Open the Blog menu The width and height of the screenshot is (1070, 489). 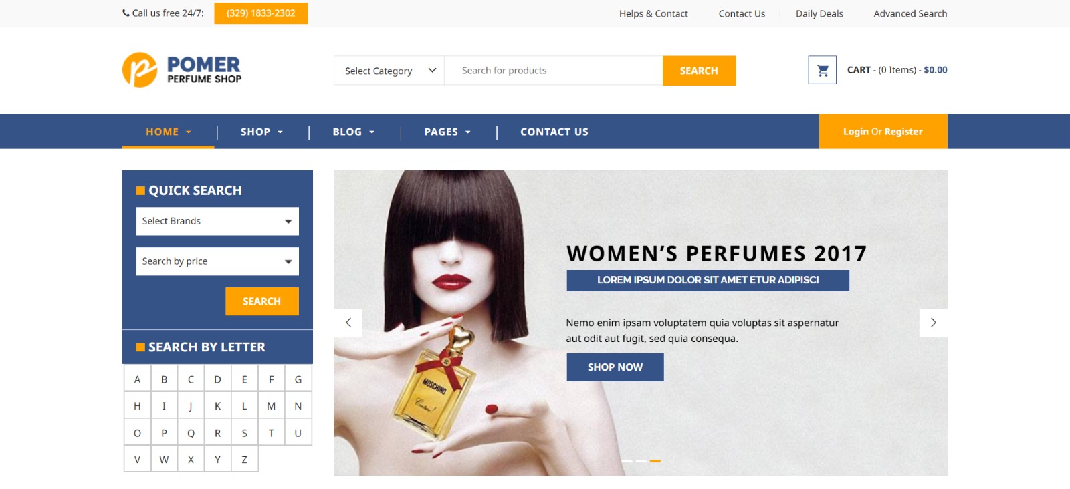tap(353, 132)
